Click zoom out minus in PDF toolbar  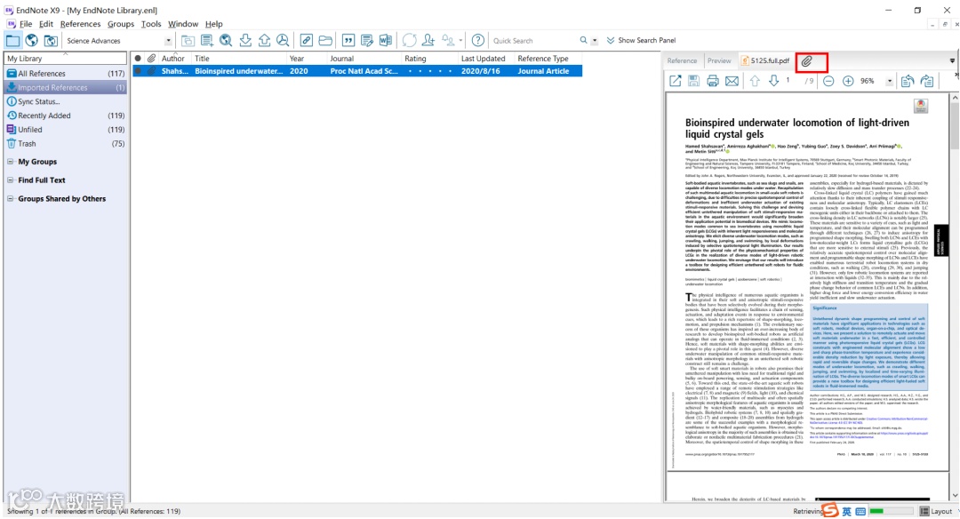[828, 81]
